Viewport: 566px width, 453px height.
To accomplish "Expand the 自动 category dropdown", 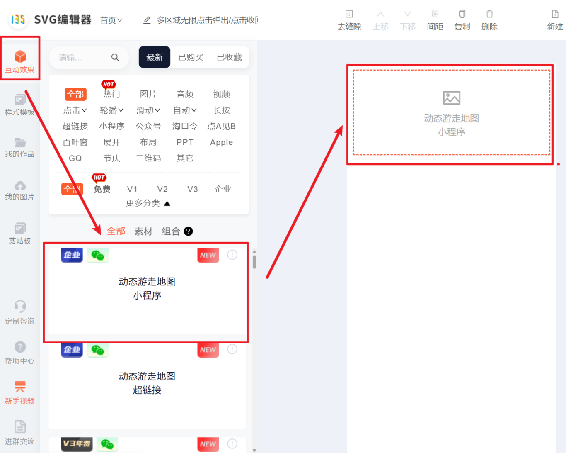I will click(x=185, y=110).
